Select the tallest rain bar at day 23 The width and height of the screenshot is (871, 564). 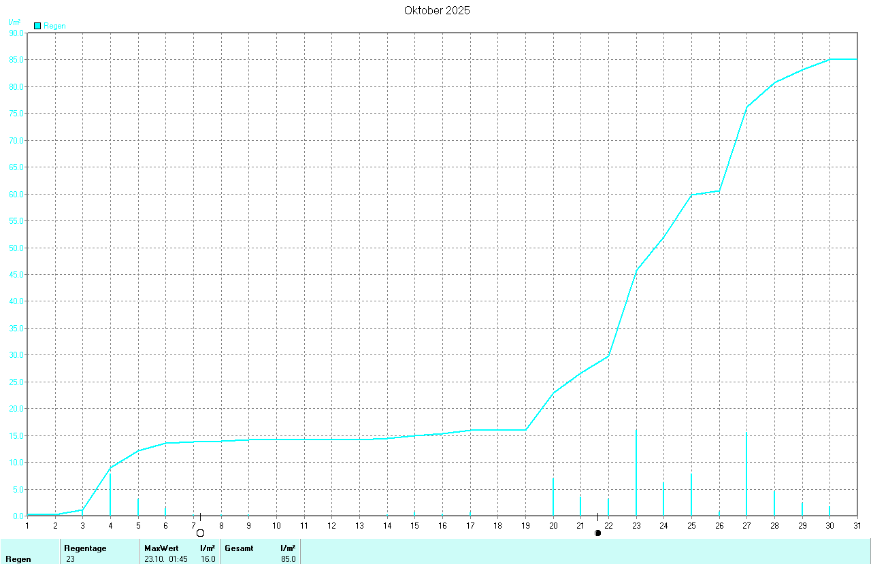click(636, 473)
